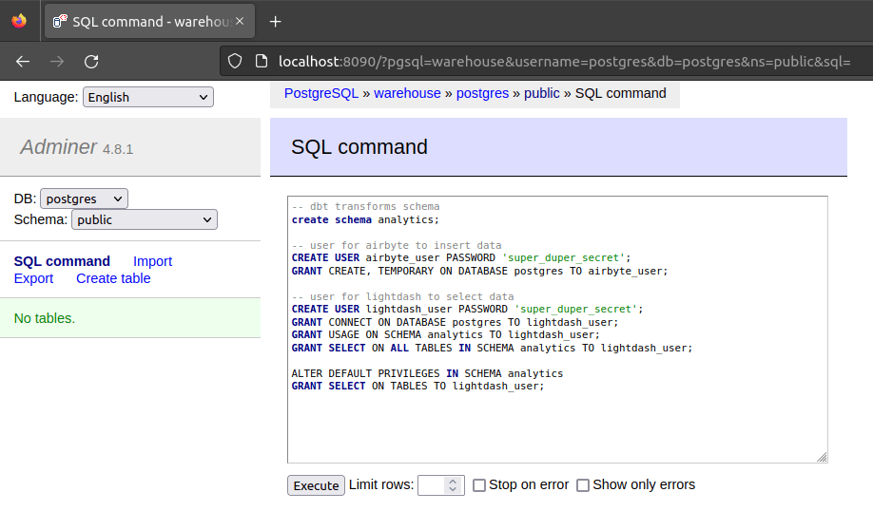Increment the Limit rows stepper
This screenshot has height=530, width=873.
pyautogui.click(x=453, y=481)
